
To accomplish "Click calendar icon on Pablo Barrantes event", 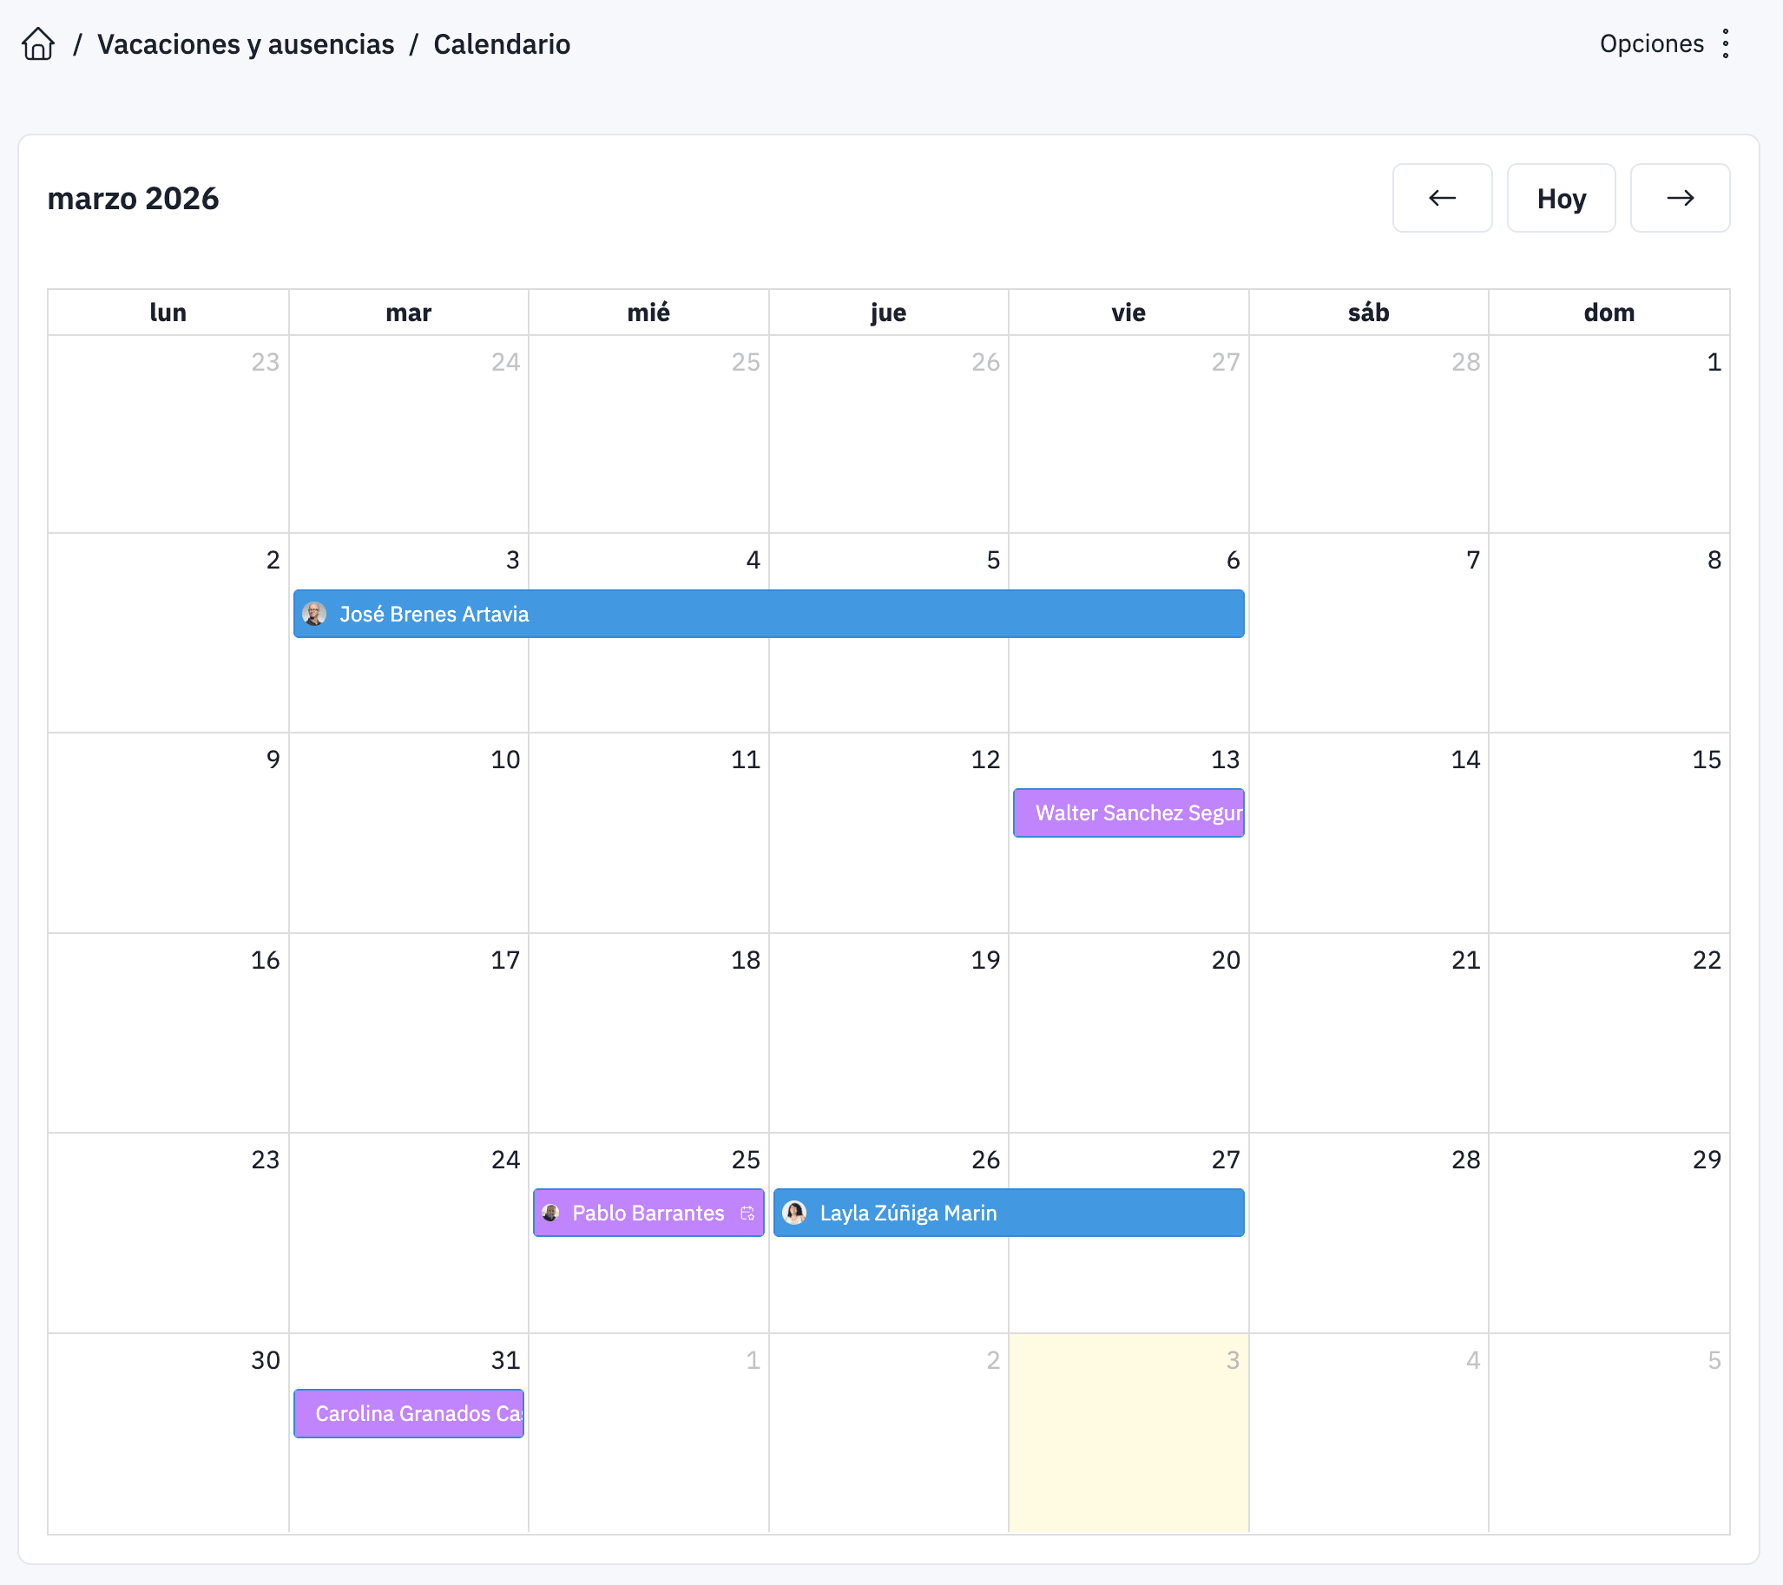I will (747, 1213).
